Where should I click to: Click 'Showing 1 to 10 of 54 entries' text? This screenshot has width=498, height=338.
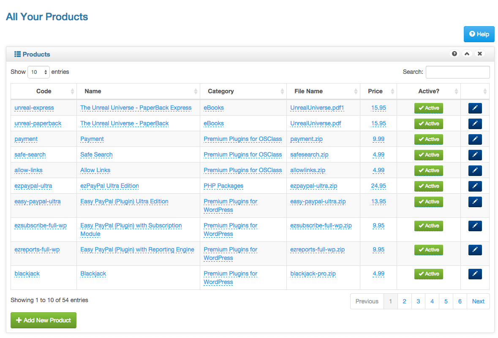pyautogui.click(x=49, y=300)
